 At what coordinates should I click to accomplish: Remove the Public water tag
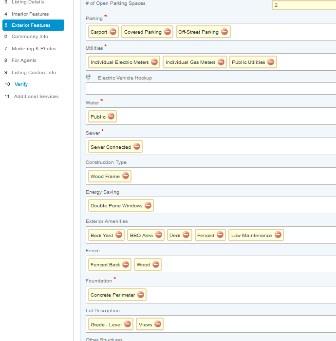[111, 116]
